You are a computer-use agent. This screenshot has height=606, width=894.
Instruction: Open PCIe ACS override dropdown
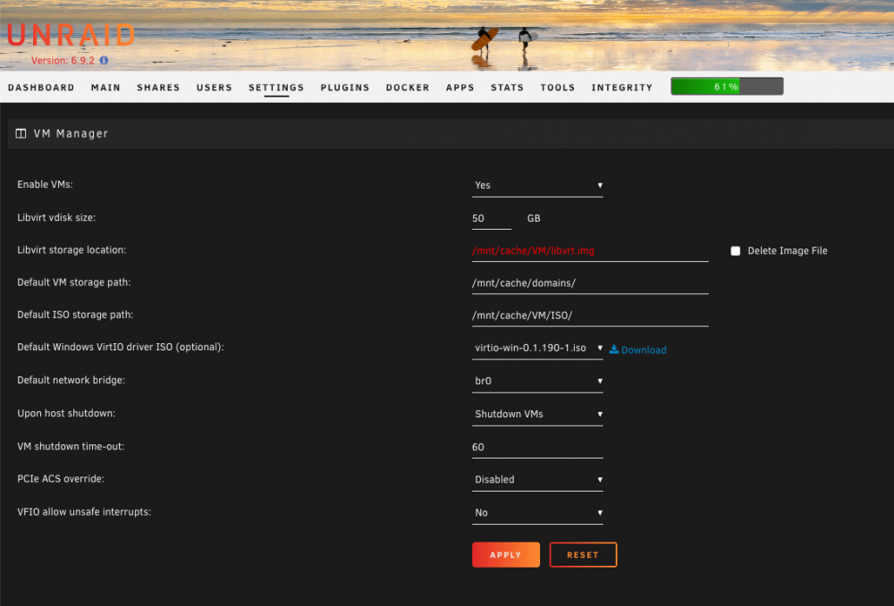[x=537, y=479]
